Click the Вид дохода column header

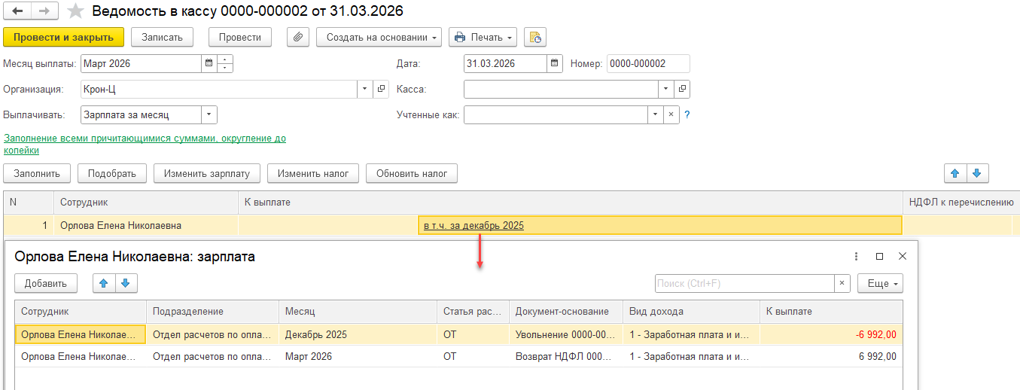pyautogui.click(x=691, y=312)
